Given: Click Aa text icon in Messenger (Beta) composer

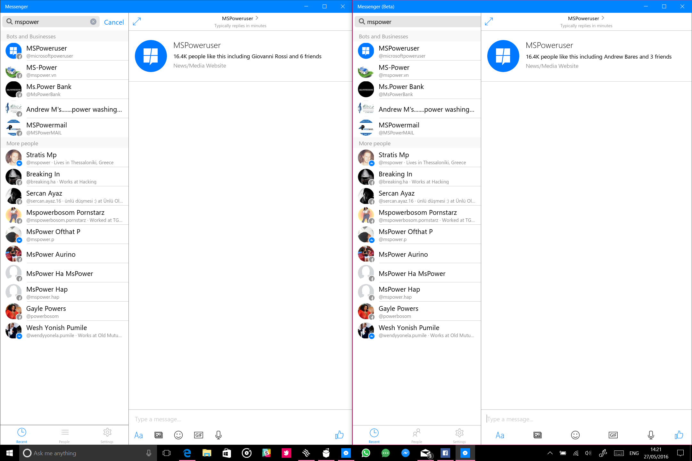Looking at the screenshot, I should [500, 435].
